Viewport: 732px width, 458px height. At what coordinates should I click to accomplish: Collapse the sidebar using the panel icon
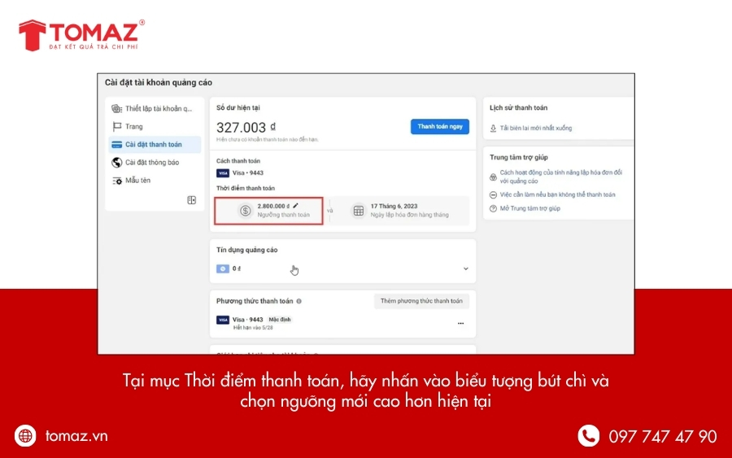pos(192,199)
